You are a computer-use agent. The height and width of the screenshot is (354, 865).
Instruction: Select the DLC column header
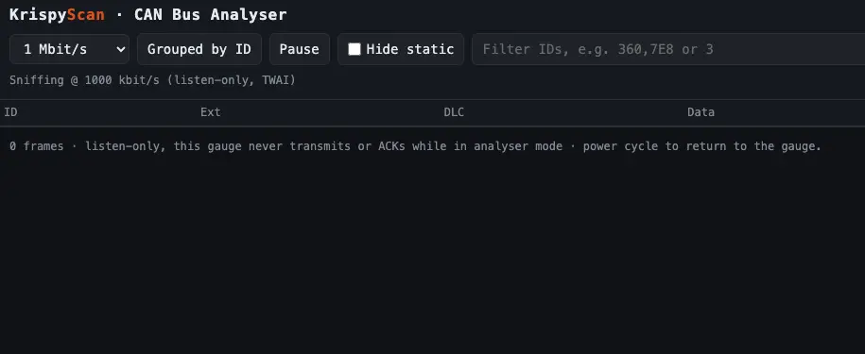pos(454,112)
